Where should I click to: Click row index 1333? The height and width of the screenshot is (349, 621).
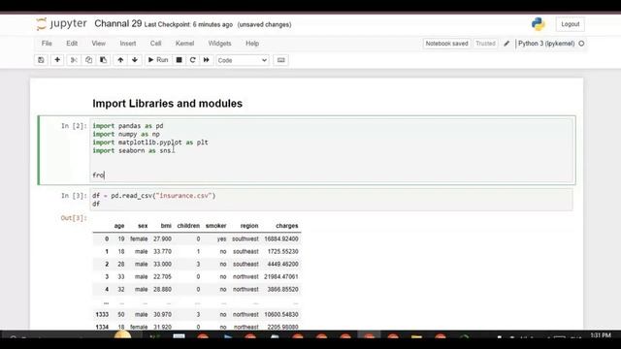pos(102,314)
